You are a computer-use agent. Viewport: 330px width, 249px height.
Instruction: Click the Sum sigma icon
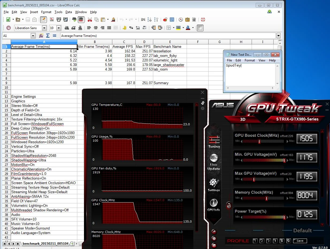coord(48,36)
